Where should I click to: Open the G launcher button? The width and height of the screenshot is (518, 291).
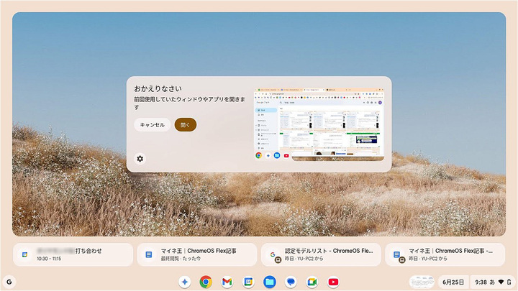(x=9, y=282)
